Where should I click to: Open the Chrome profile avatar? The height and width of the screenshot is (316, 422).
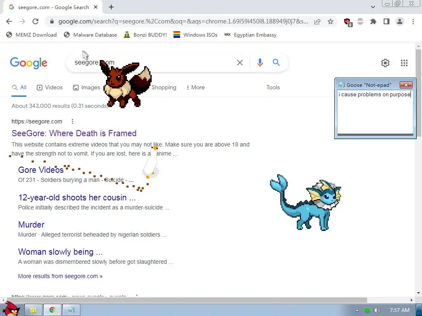(x=400, y=21)
